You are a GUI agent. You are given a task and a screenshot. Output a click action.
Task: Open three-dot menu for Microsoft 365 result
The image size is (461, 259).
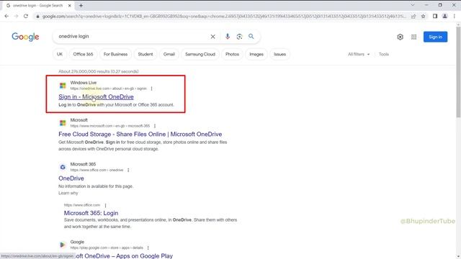[x=128, y=170]
